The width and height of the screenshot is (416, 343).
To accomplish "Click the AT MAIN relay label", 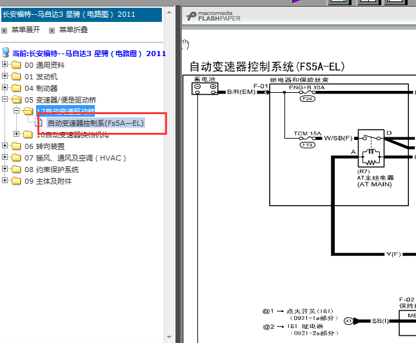I will (375, 184).
